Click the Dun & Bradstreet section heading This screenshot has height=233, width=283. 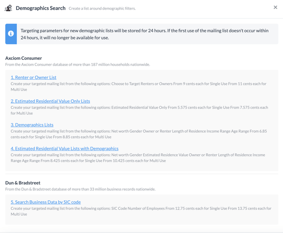pos(23,183)
